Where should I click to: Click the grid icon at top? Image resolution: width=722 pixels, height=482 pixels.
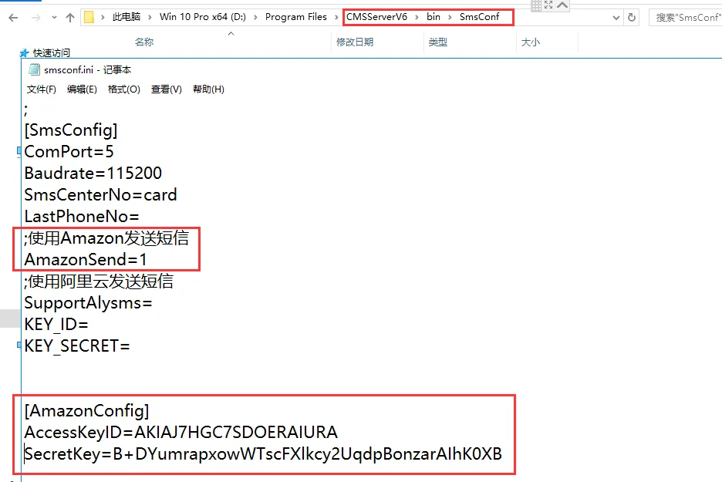[536, 5]
